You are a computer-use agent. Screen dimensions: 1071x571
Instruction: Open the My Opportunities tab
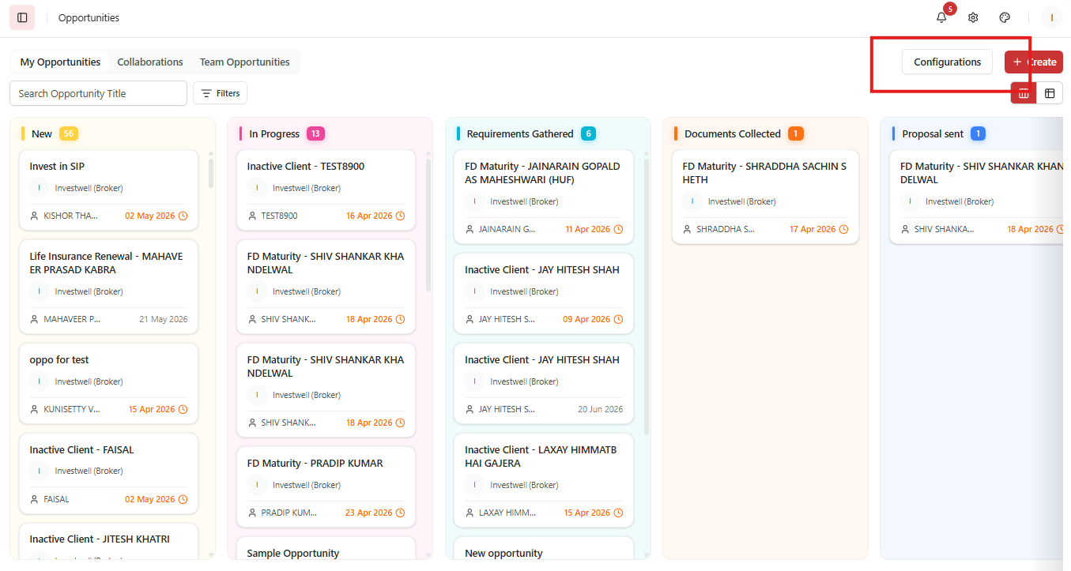[x=60, y=62]
